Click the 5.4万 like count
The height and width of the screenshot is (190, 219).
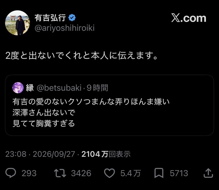coord(130,173)
